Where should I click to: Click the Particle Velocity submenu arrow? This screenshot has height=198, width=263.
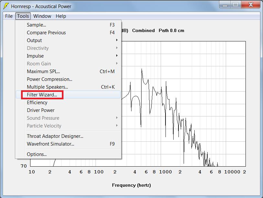coord(117,125)
